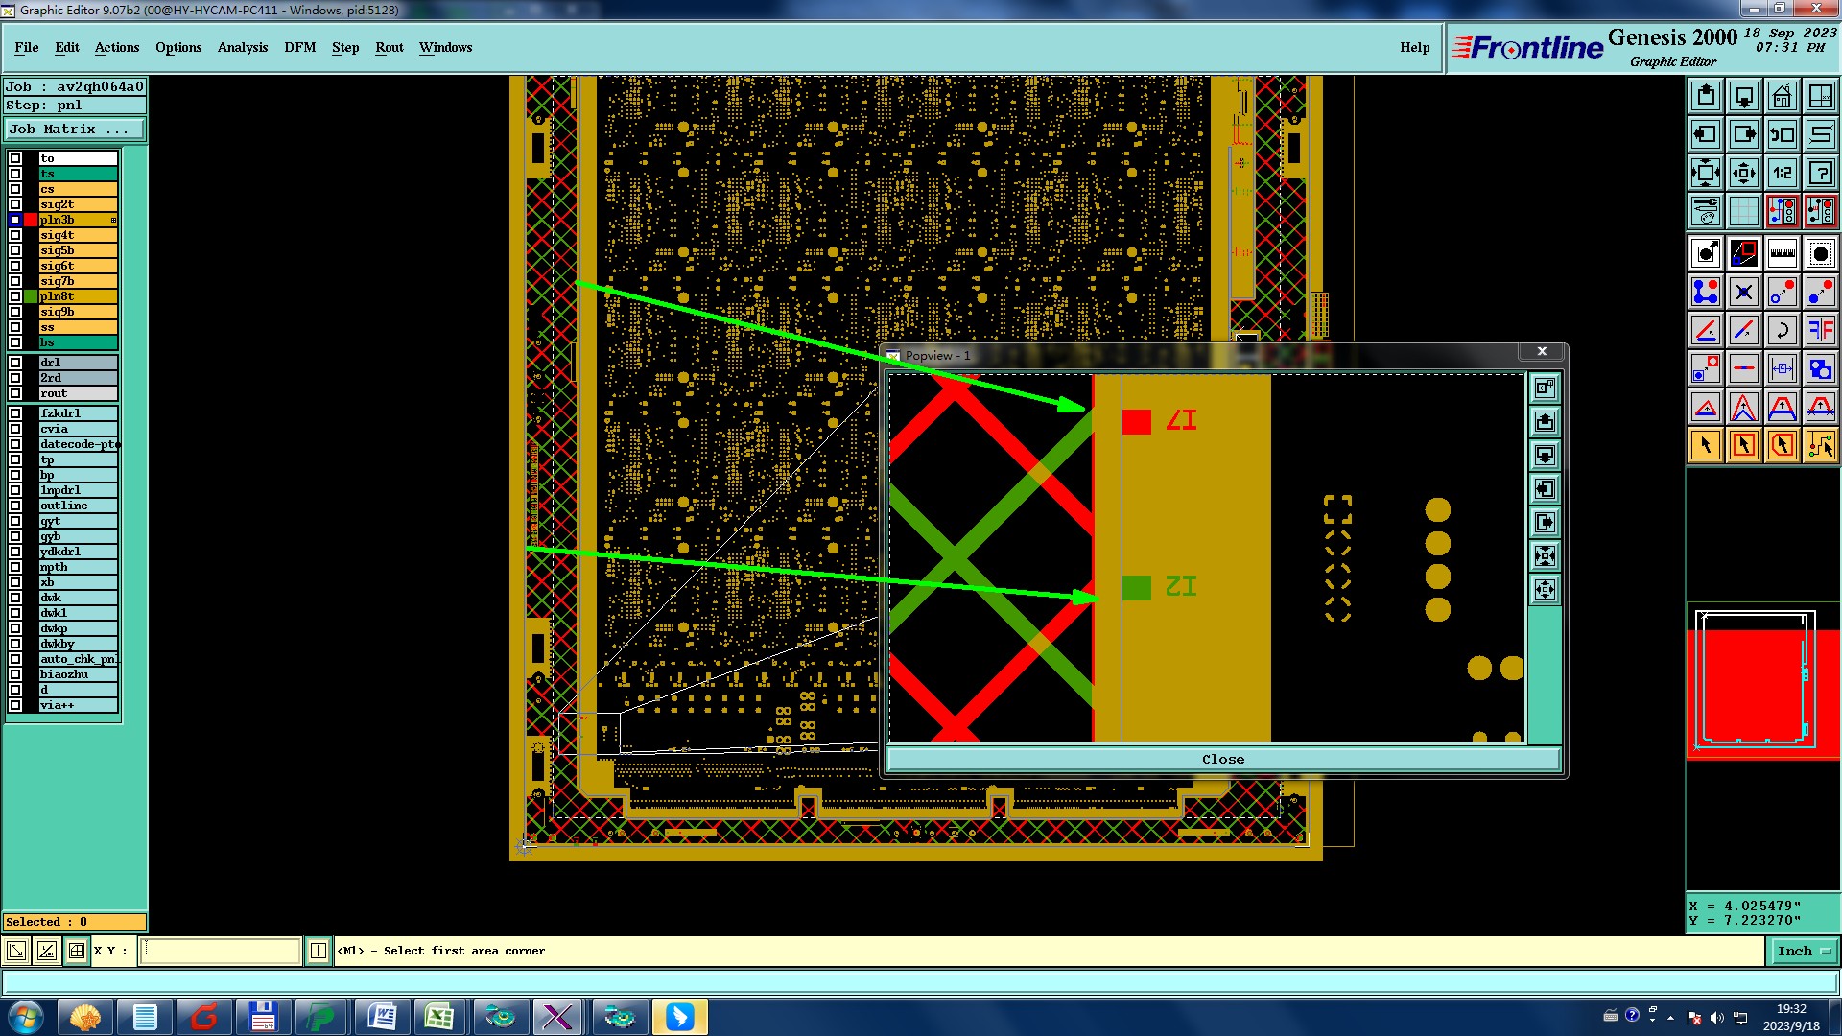Open the grid display icon

pyautogui.click(x=1743, y=211)
